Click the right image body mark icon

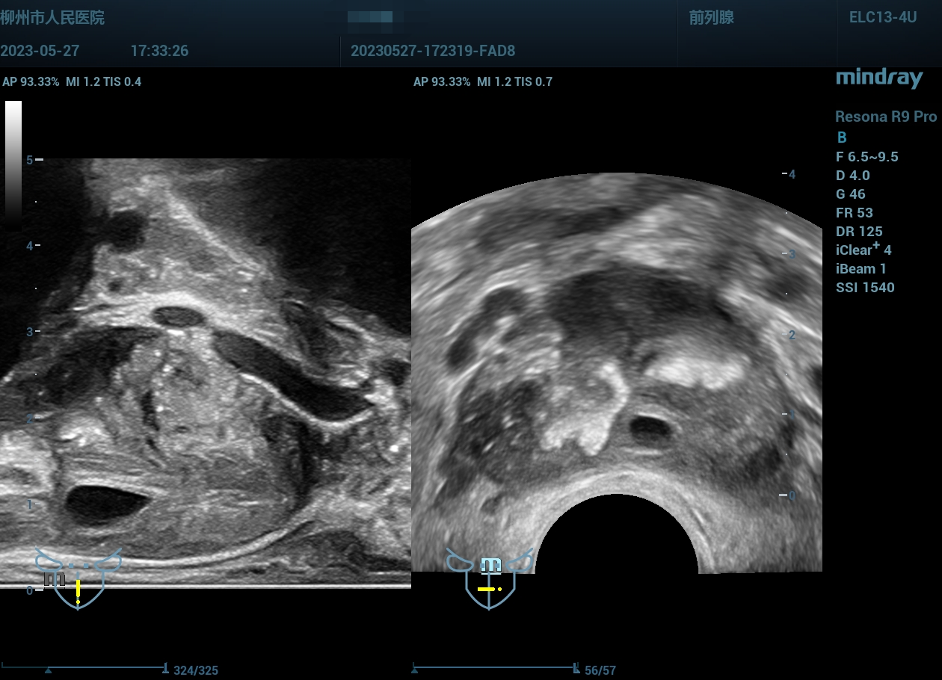(x=489, y=579)
